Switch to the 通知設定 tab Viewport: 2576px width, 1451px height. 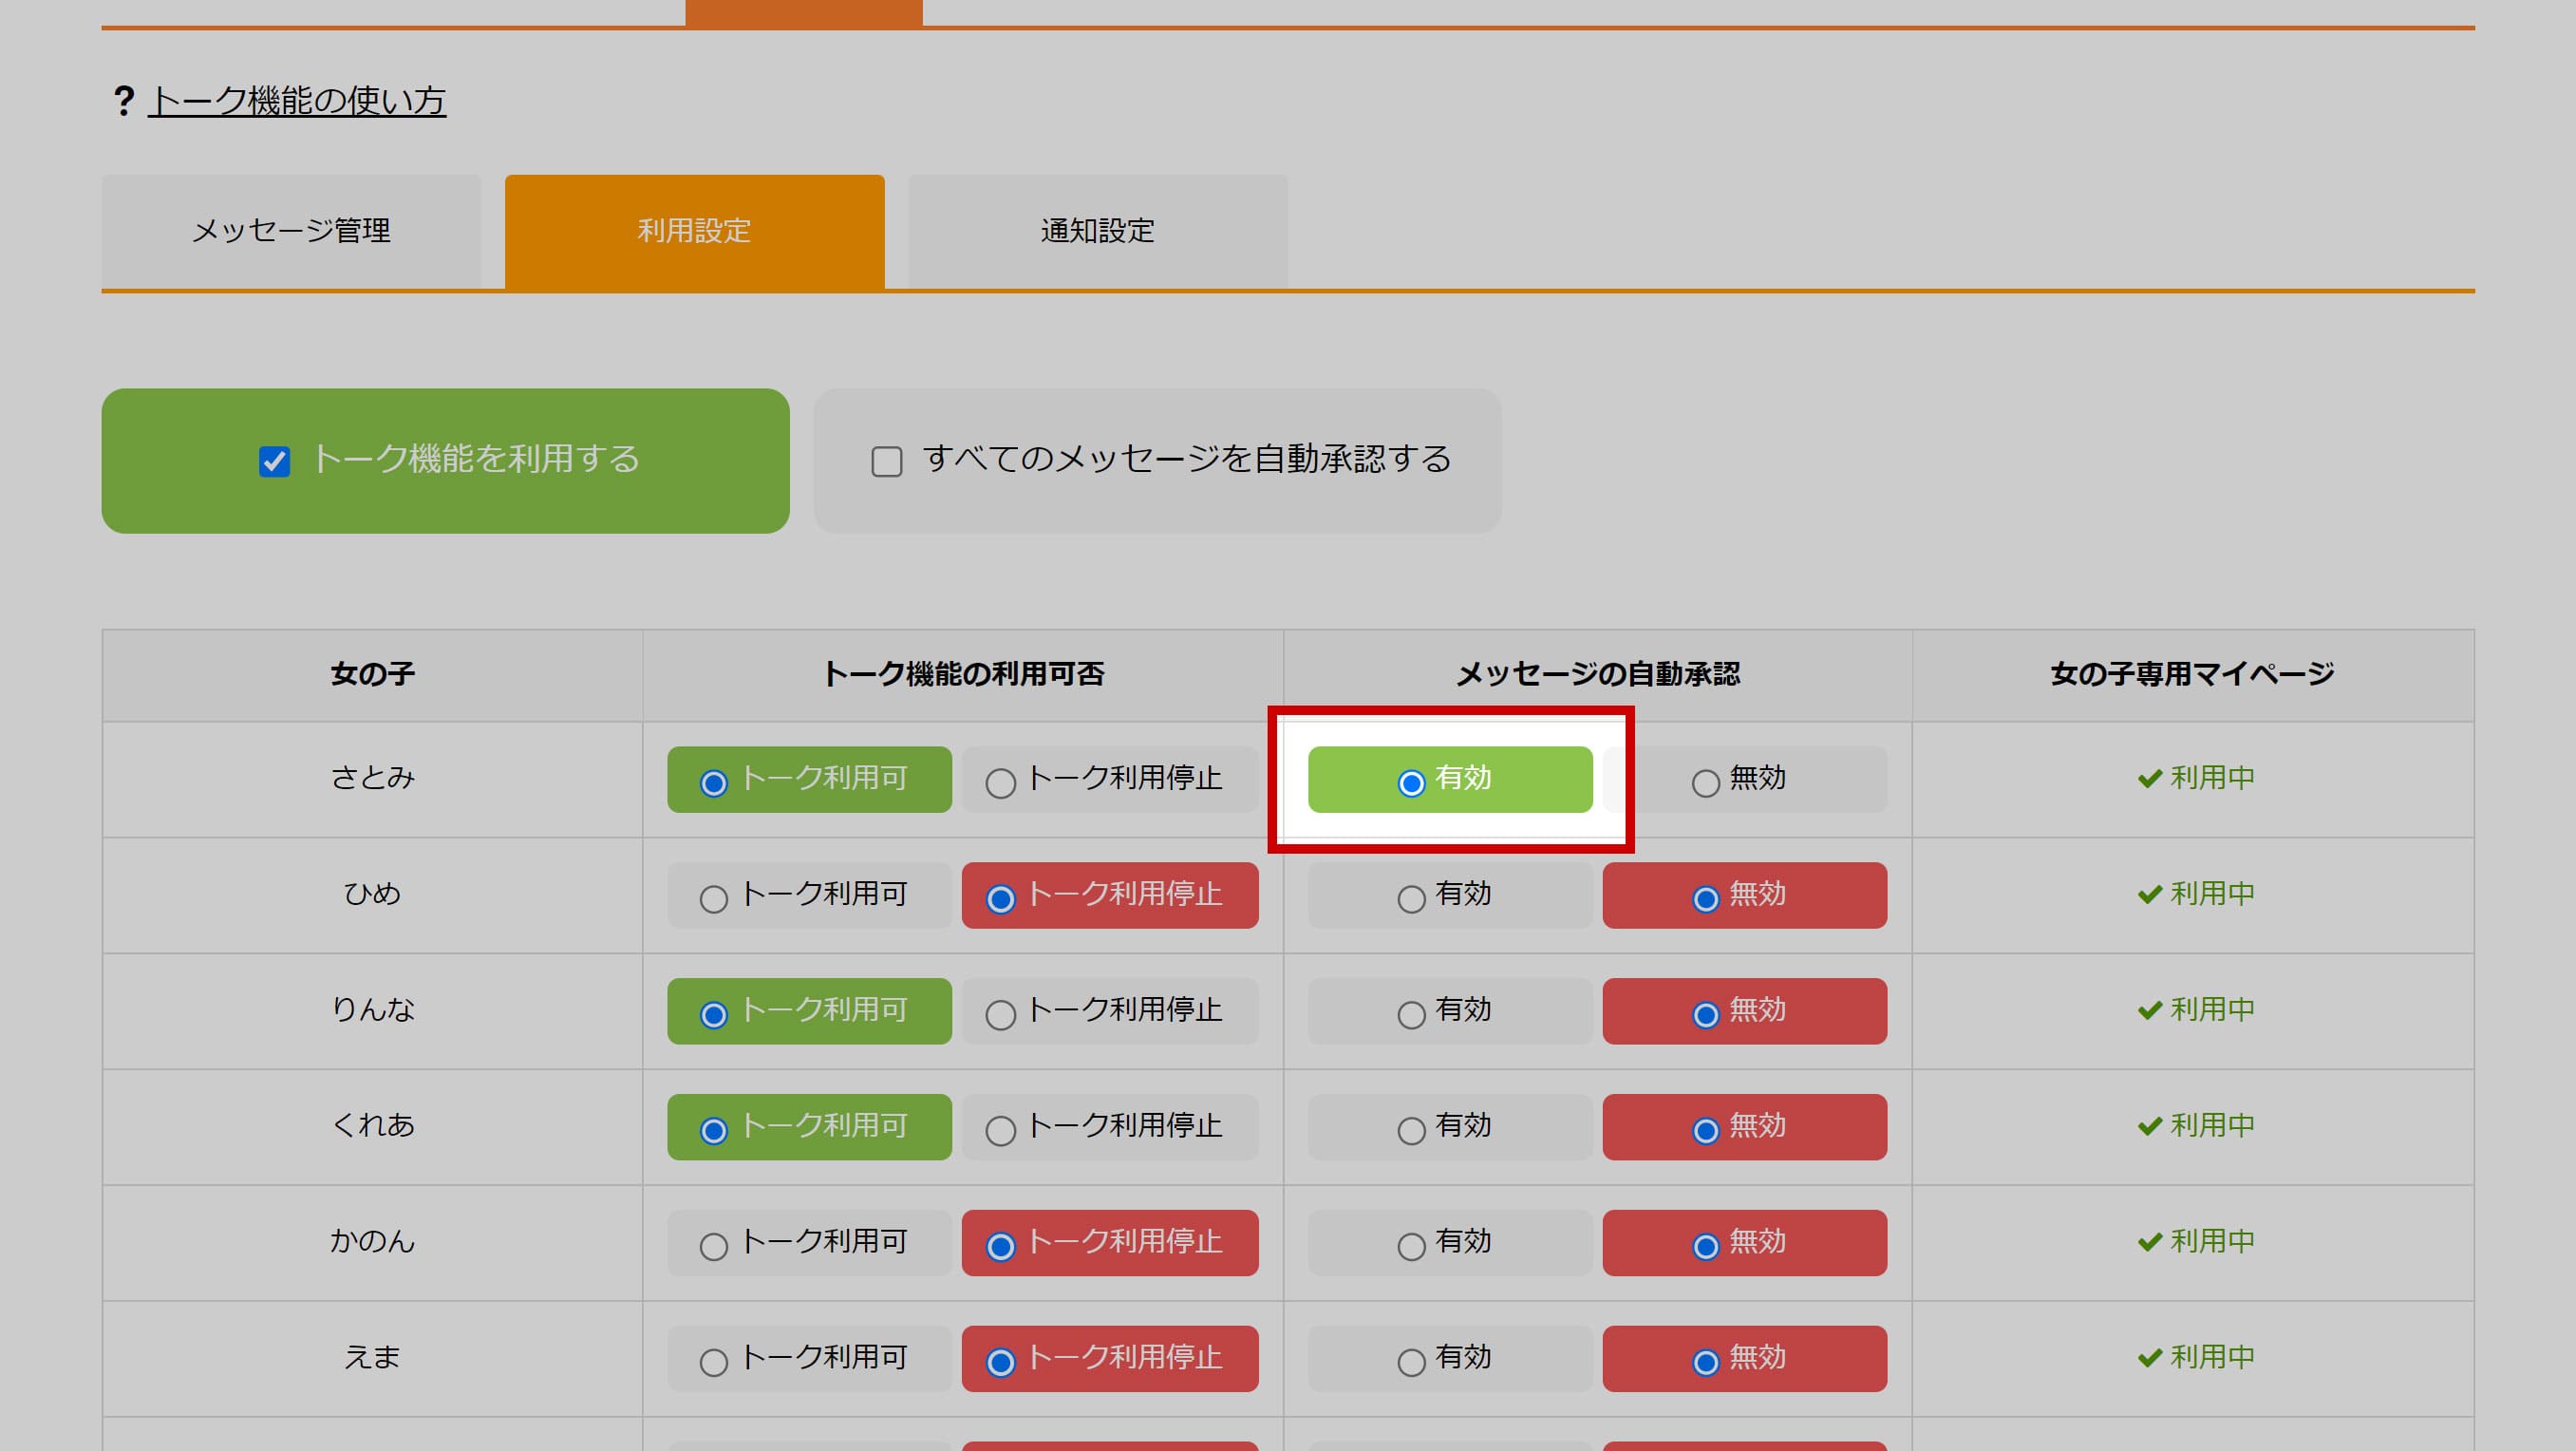[x=1096, y=230]
